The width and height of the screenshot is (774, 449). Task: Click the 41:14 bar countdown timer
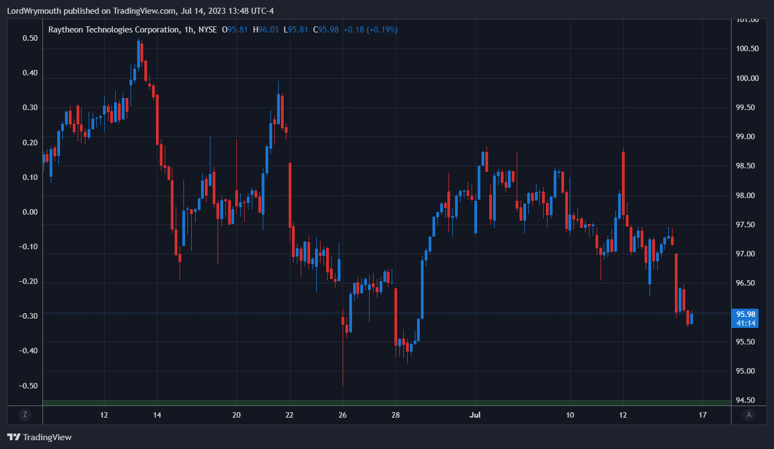click(745, 323)
